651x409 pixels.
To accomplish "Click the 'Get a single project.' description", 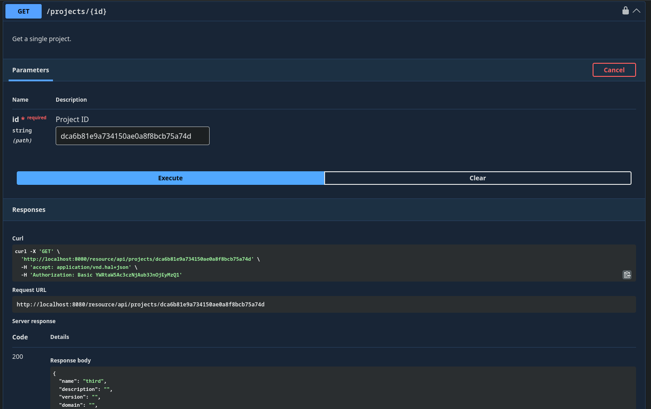I will (42, 39).
